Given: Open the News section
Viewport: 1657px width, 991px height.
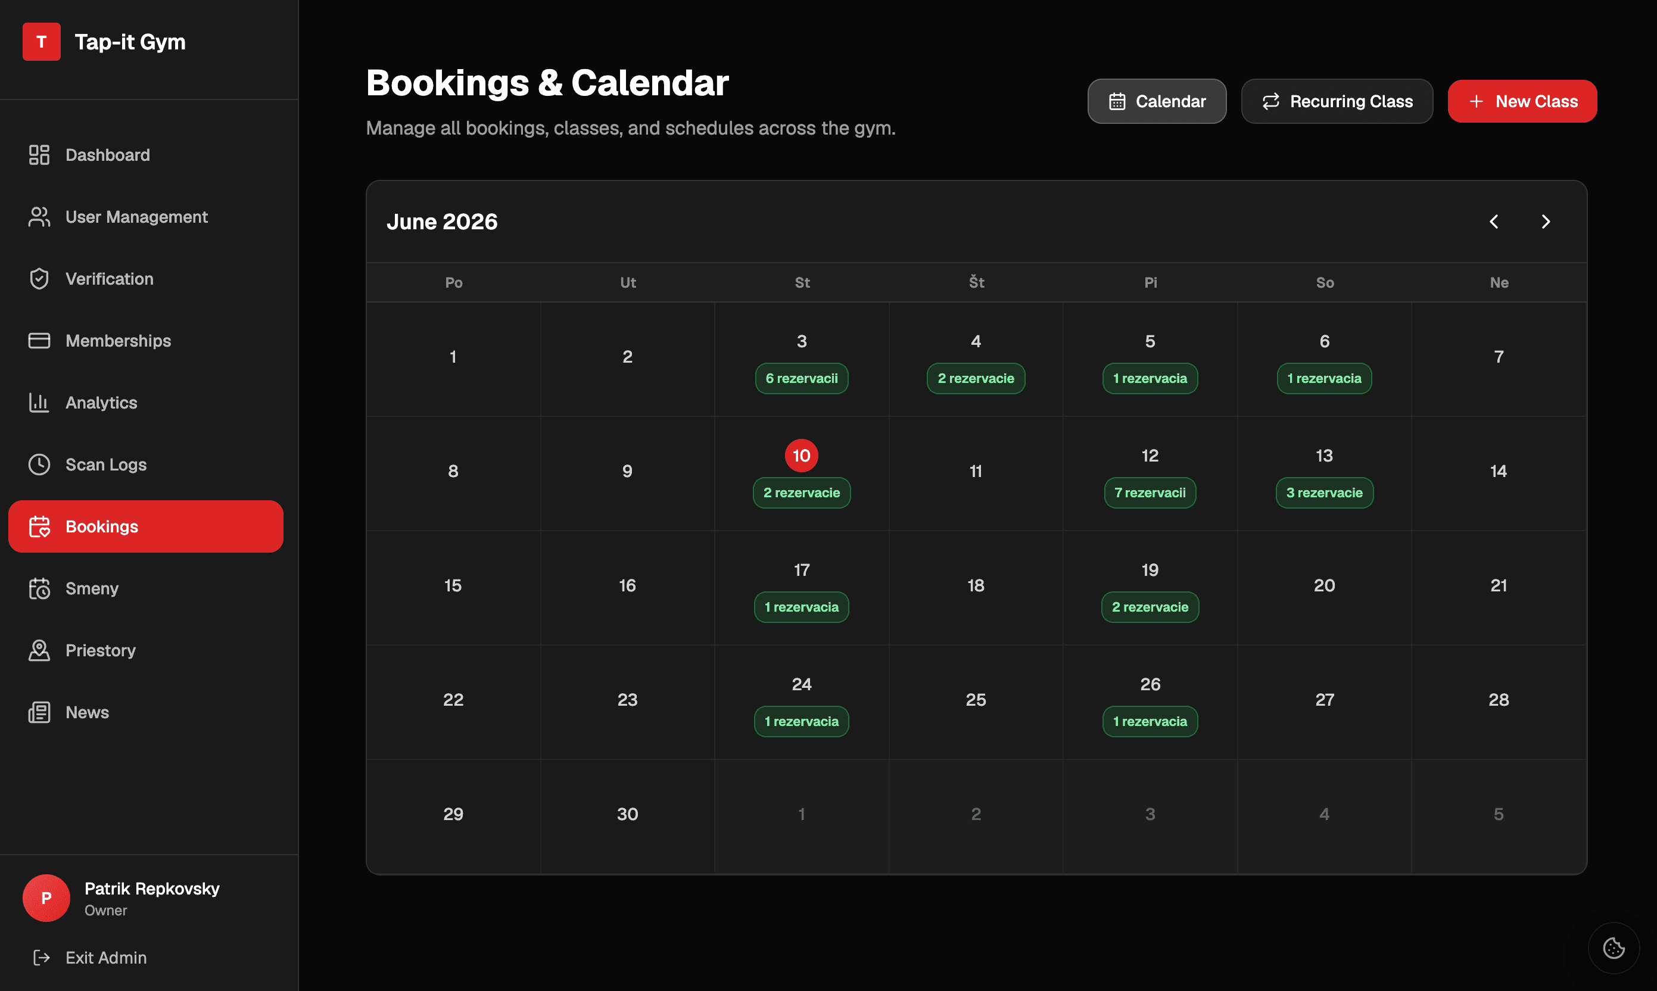Looking at the screenshot, I should coord(145,712).
